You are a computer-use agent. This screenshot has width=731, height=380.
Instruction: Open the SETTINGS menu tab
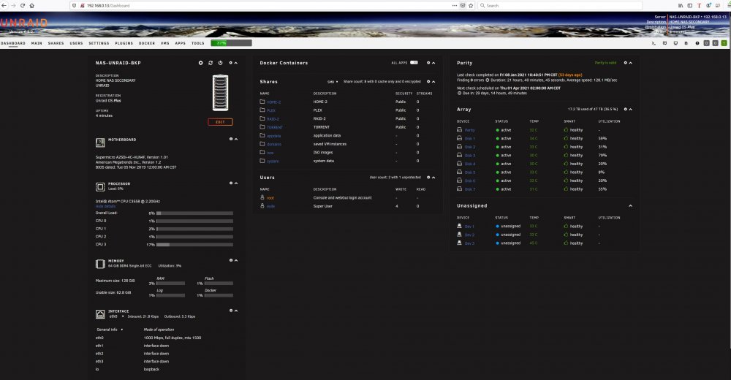99,43
